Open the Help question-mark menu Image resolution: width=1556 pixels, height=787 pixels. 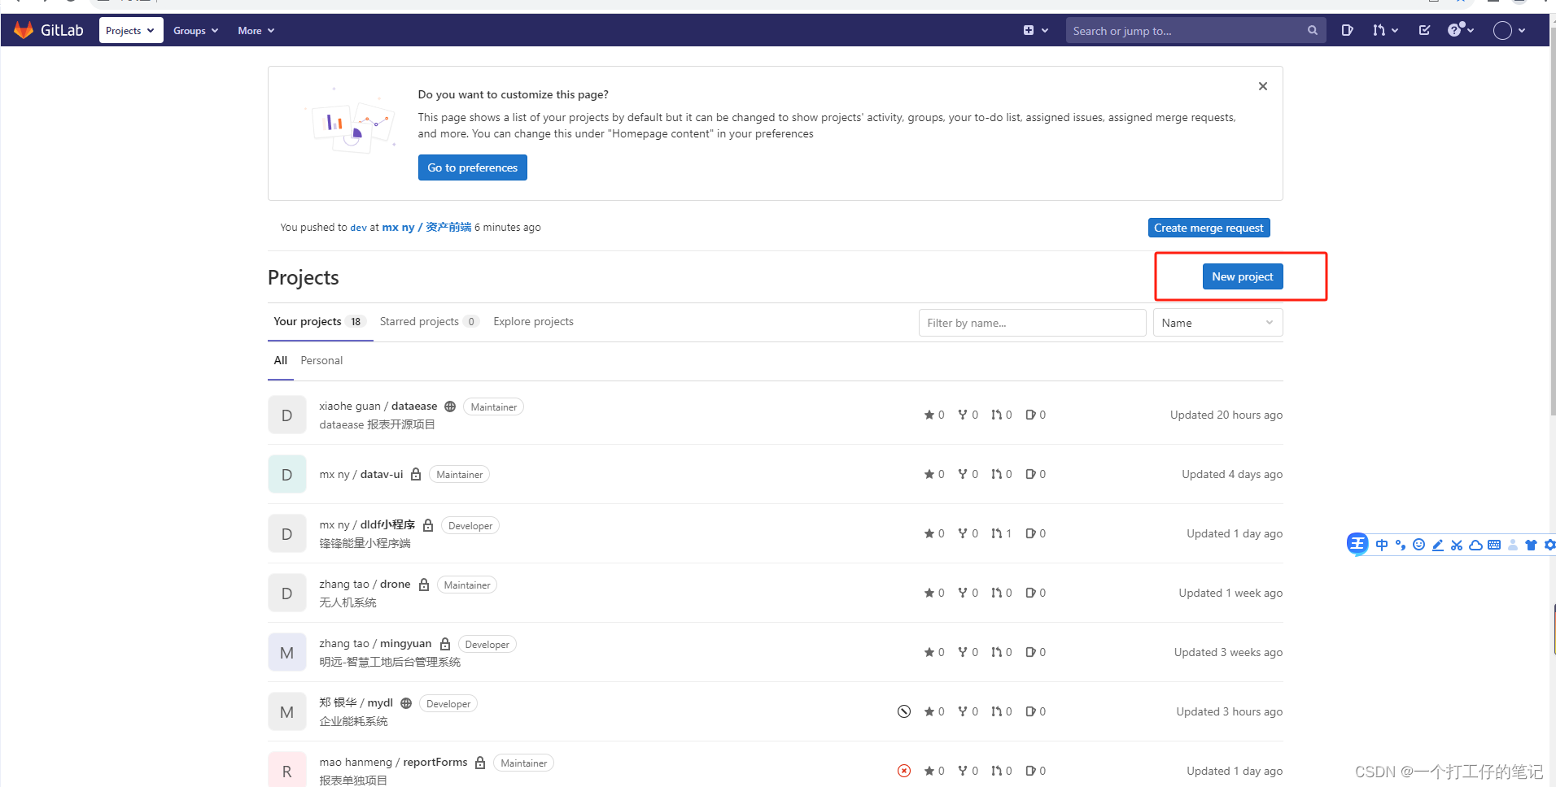[1461, 30]
